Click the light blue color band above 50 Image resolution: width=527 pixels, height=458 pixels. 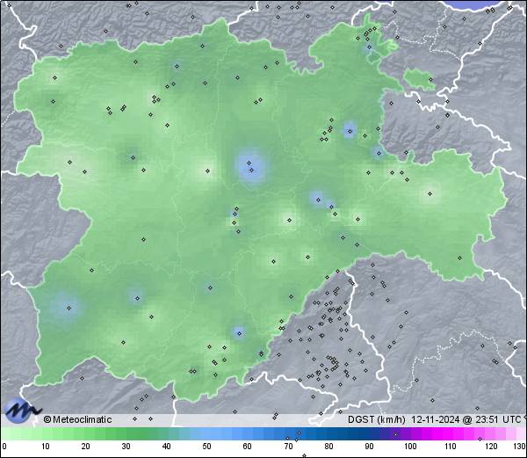click(206, 433)
